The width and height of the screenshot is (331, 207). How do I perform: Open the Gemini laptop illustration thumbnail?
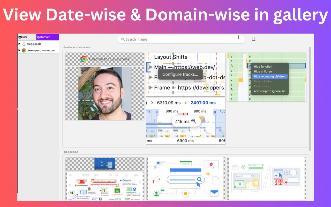tap(267, 179)
